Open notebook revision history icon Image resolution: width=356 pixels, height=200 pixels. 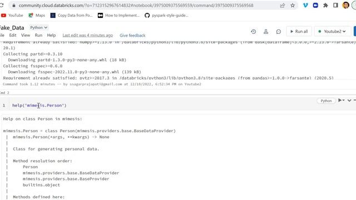[254, 32]
